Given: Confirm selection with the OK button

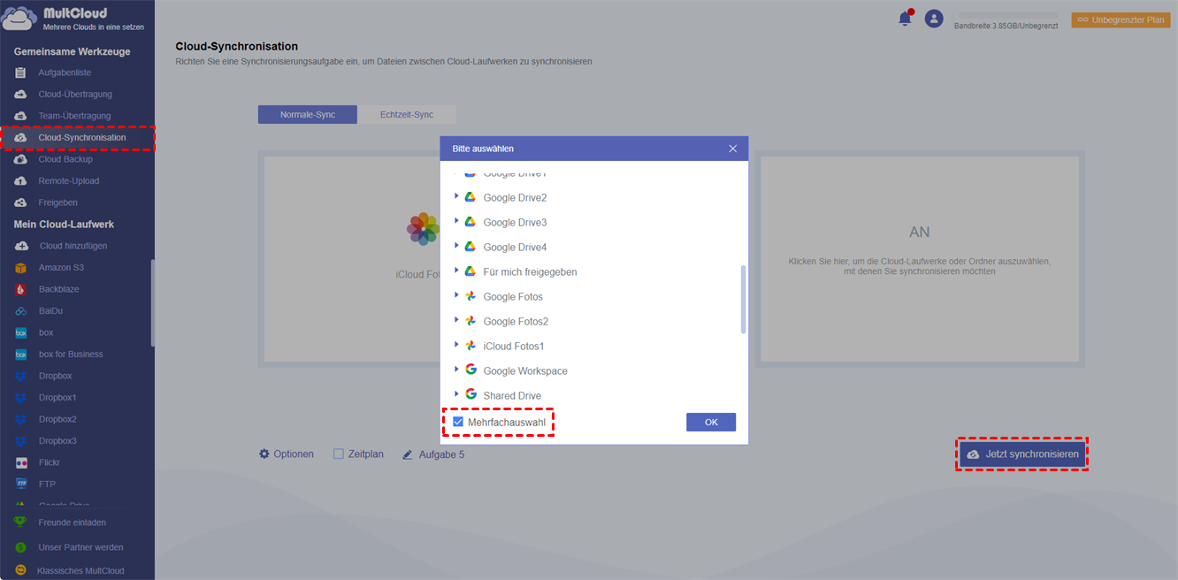Looking at the screenshot, I should coord(711,423).
